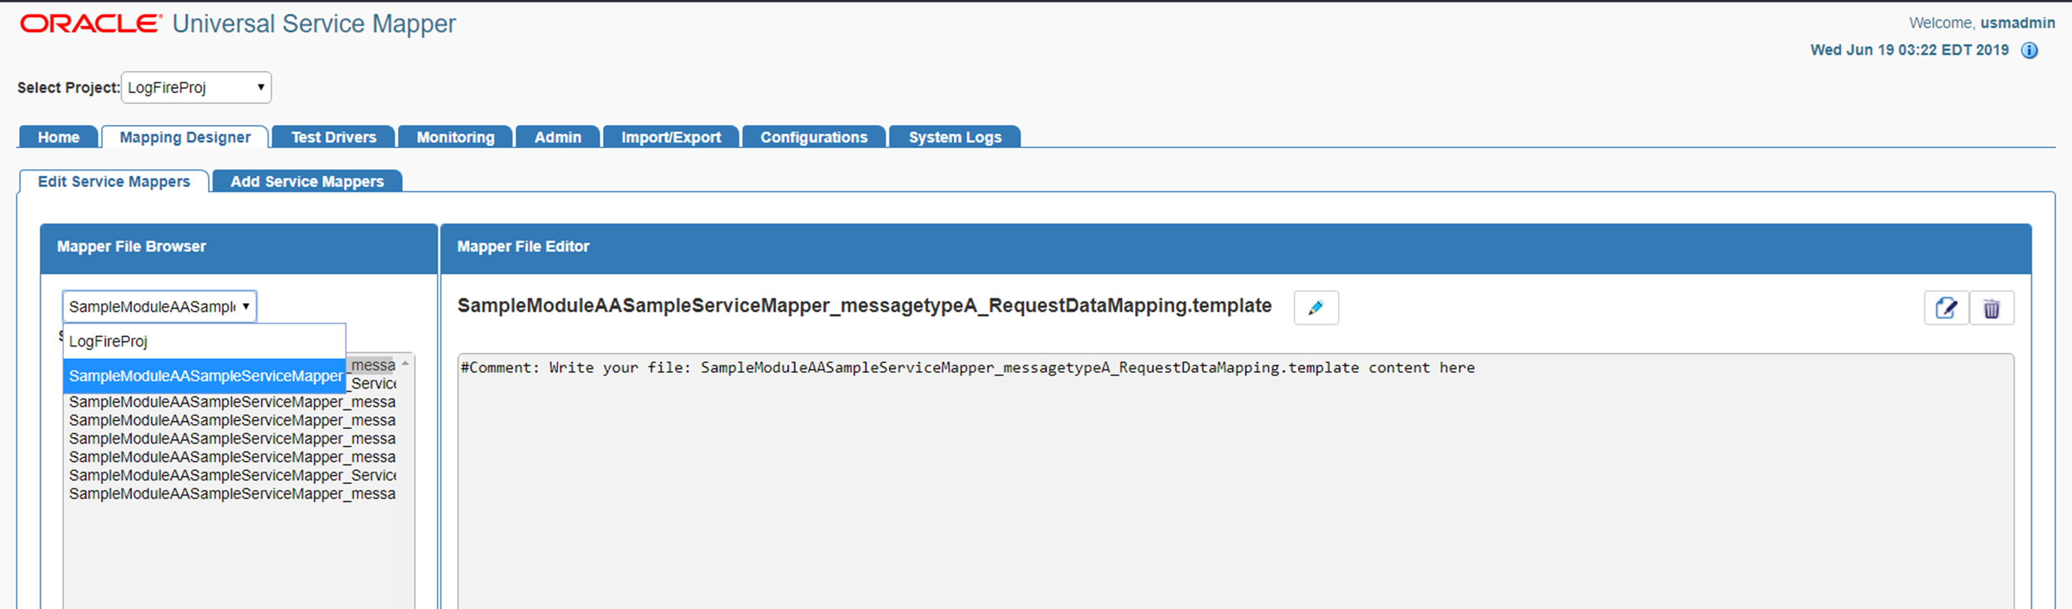The image size is (2072, 609).
Task: Choose the highlighted SampleModuleAASampleServiceMapper option
Action: pyautogui.click(x=205, y=376)
